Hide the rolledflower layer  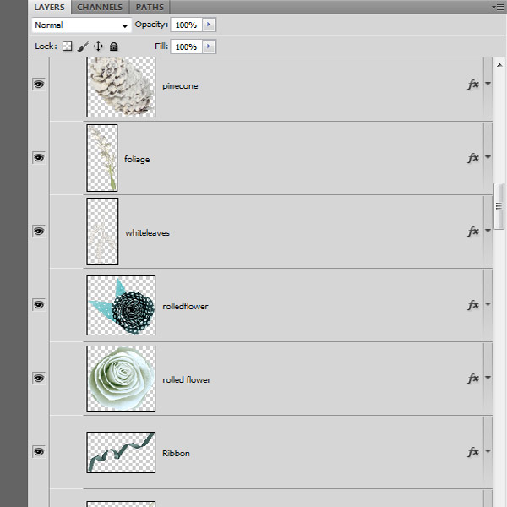[x=39, y=304]
